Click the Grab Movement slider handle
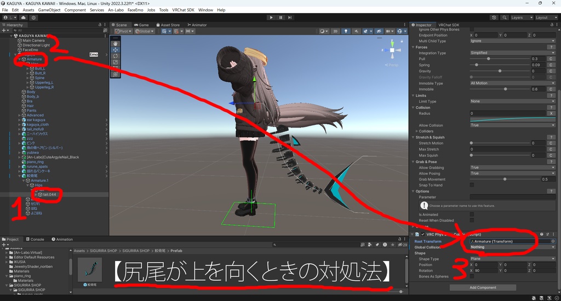561x301 pixels. [505, 179]
